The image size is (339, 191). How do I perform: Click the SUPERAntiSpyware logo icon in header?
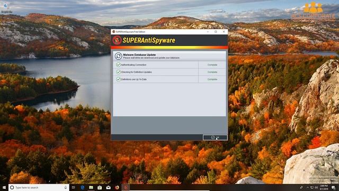click(117, 40)
